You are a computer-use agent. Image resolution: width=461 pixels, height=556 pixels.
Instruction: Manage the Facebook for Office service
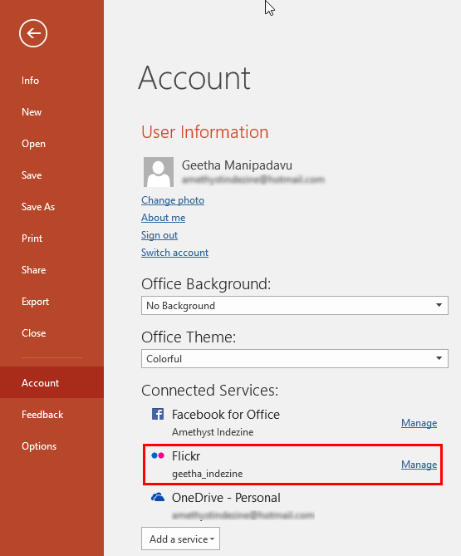pos(419,423)
